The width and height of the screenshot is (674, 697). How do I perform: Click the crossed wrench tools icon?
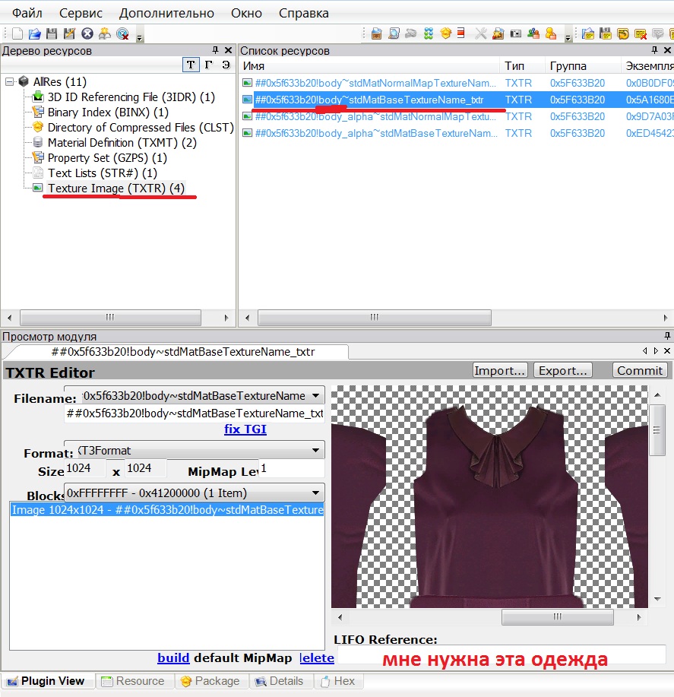click(480, 33)
